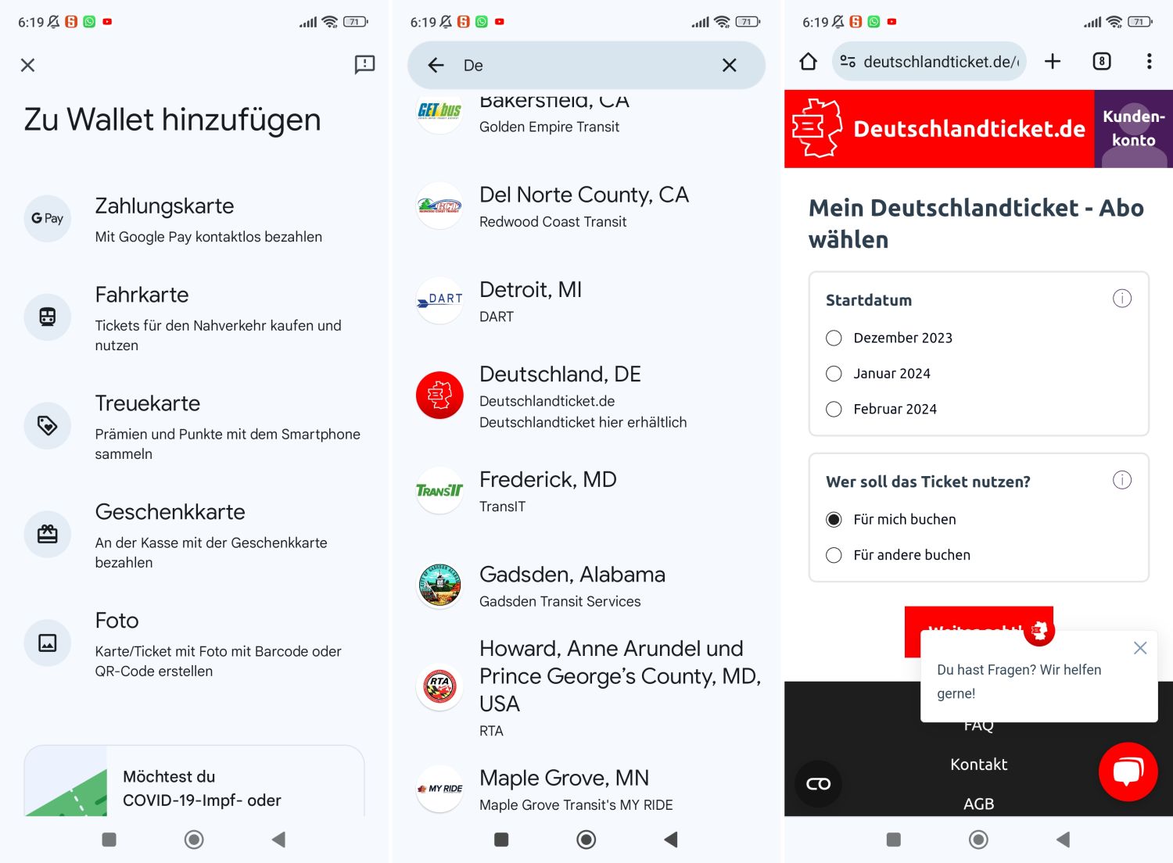Open new tab with plus icon
1173x863 pixels.
[1053, 62]
